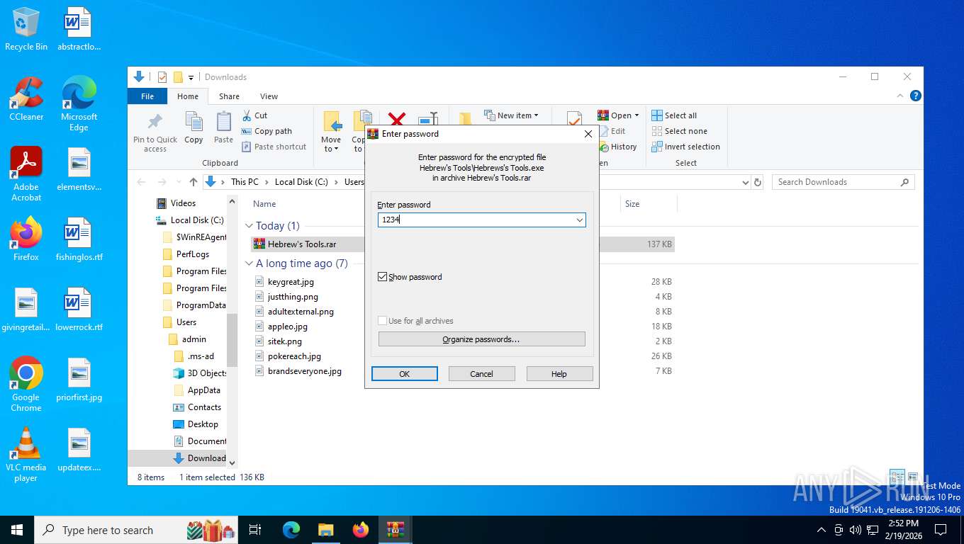Click Select all in the ribbon
Screen dimensions: 964x544
coord(674,115)
